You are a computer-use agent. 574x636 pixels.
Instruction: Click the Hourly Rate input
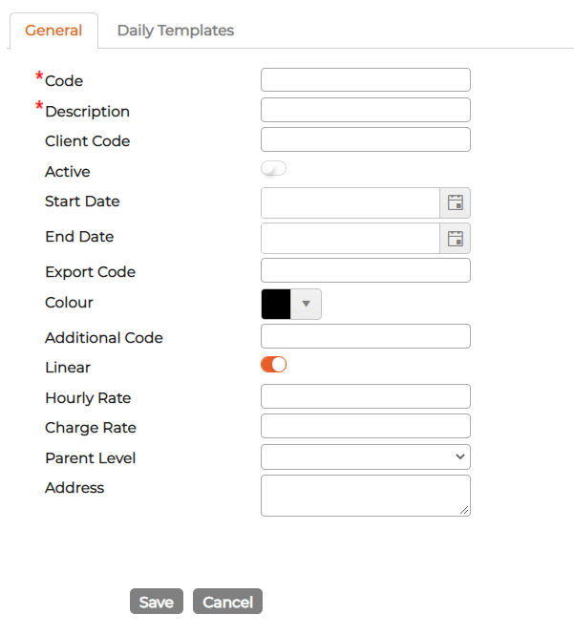(x=366, y=396)
